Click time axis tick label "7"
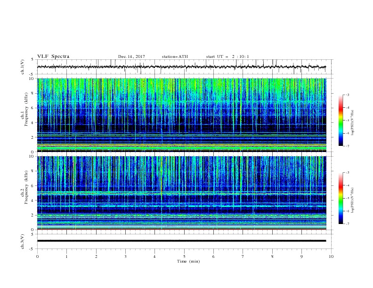This screenshot has height=288, width=373. [x=243, y=256]
